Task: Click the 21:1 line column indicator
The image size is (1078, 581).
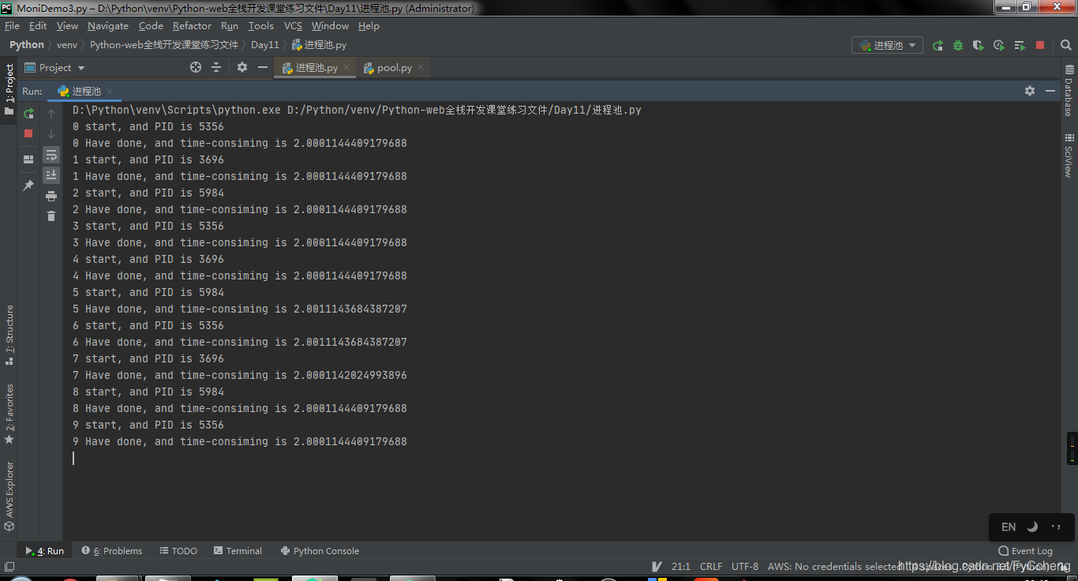Action: coord(681,566)
